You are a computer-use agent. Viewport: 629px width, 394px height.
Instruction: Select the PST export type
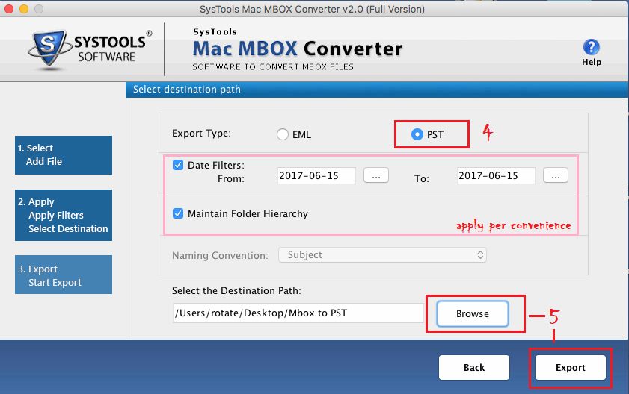(x=417, y=134)
